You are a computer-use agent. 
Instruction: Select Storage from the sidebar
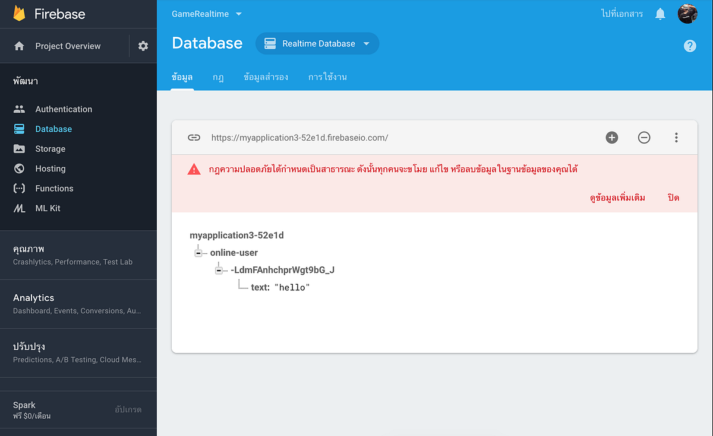click(51, 148)
